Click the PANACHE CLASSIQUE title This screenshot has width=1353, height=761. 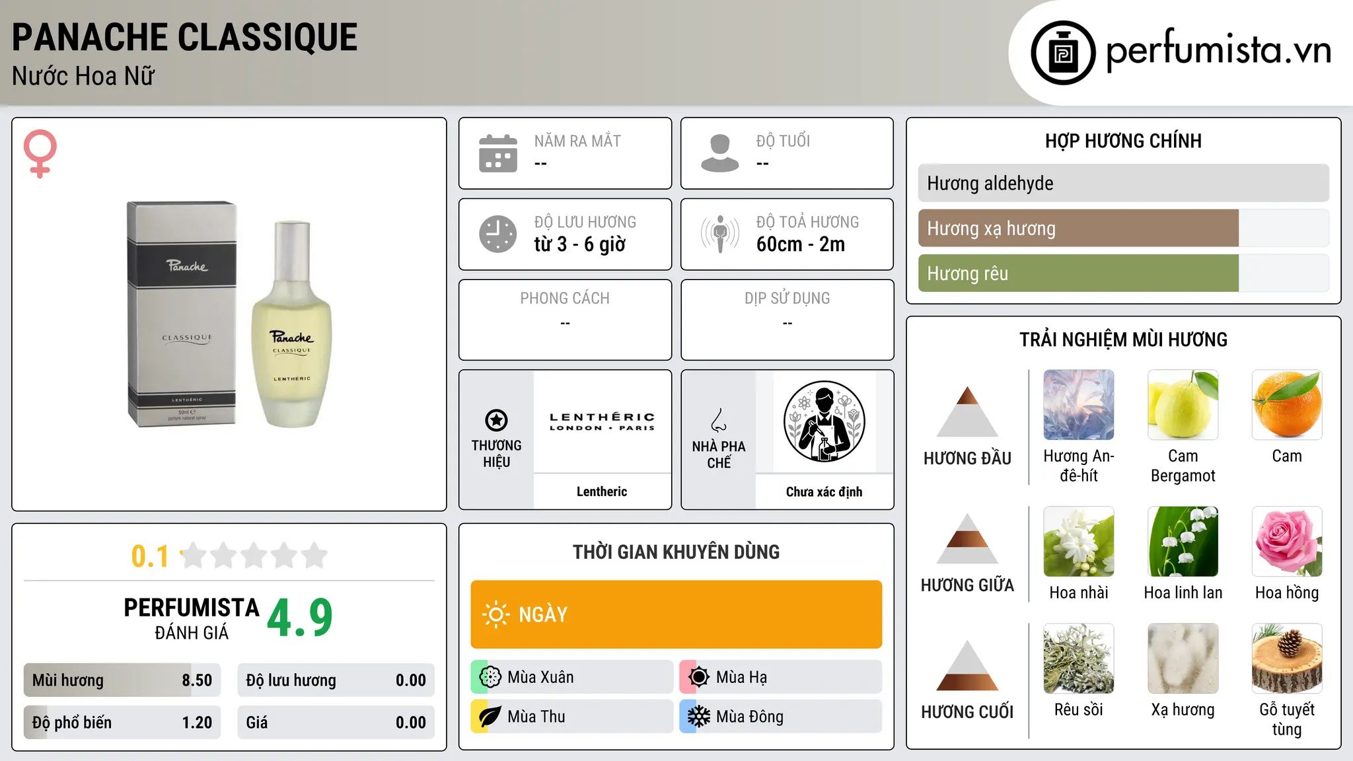point(185,37)
